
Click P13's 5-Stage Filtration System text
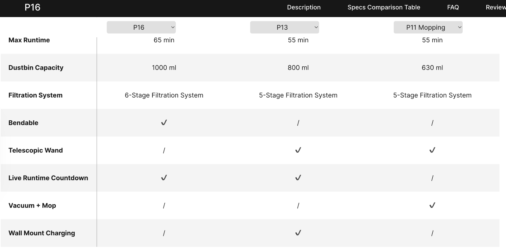point(298,95)
